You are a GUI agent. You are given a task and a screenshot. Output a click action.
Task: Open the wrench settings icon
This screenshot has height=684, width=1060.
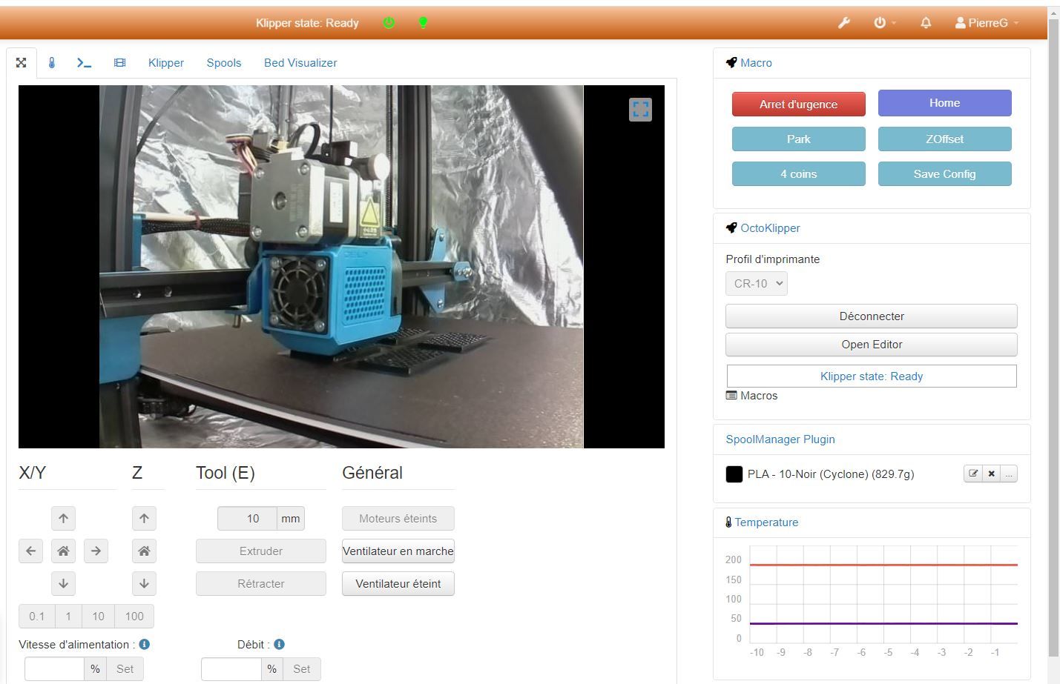tap(843, 23)
